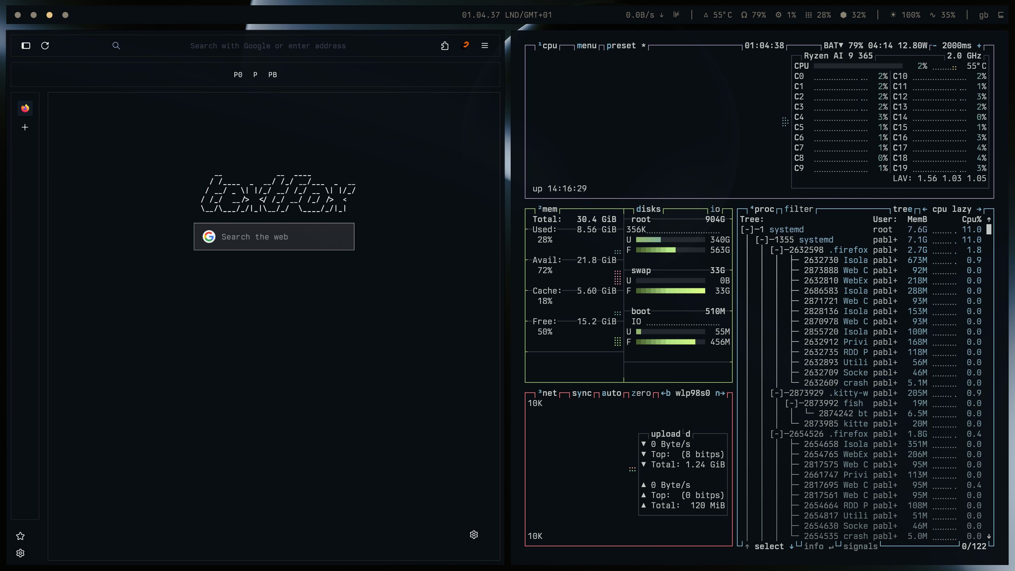Add a new tab with the plus icon
This screenshot has width=1015, height=571.
pyautogui.click(x=25, y=127)
